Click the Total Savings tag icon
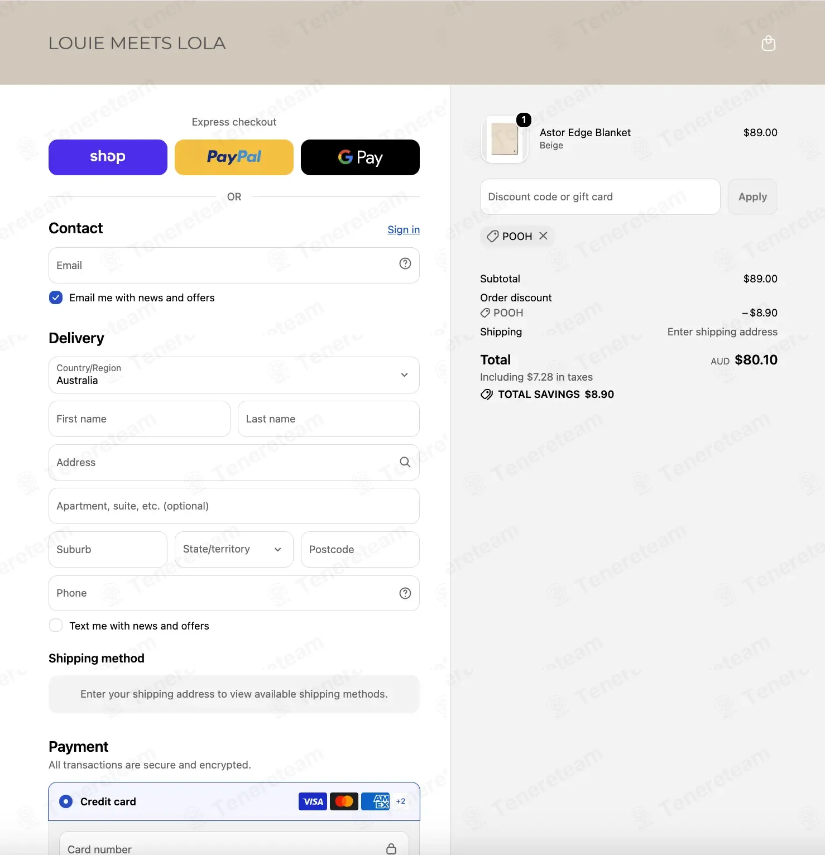The height and width of the screenshot is (855, 825). (x=487, y=395)
